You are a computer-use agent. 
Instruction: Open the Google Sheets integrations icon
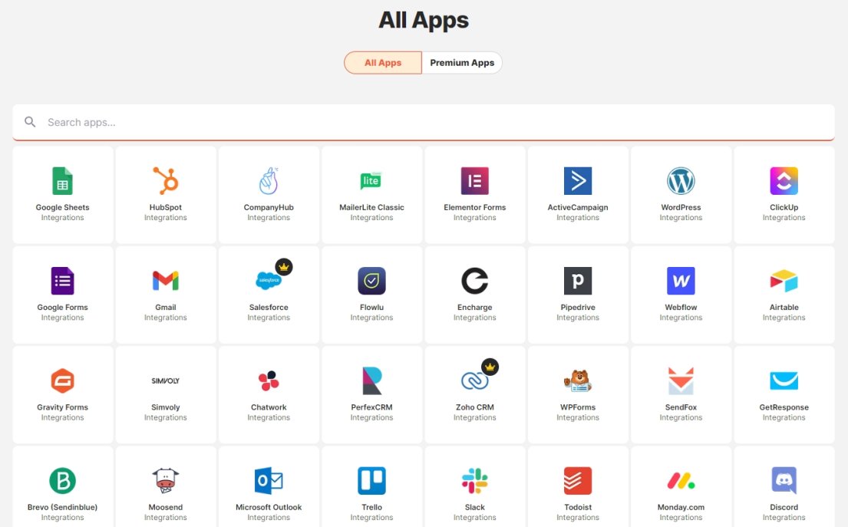[62, 180]
